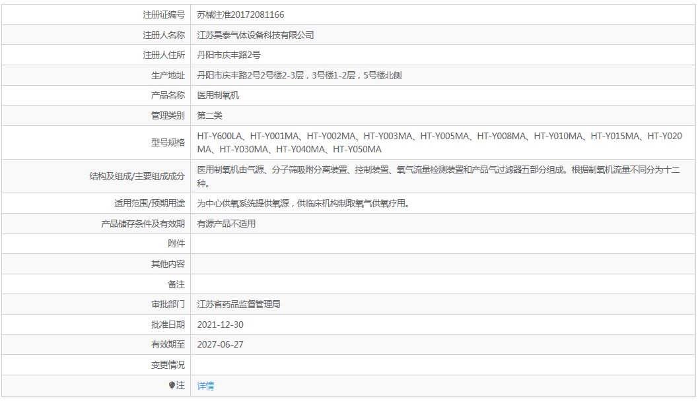The height and width of the screenshot is (403, 698).
Task: Click the 批准日期 label
Action: coord(168,325)
